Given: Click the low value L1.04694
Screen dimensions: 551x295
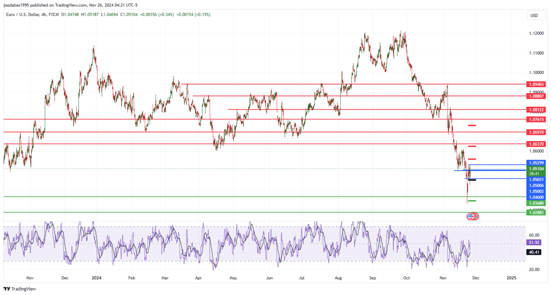Looking at the screenshot, I should (x=110, y=14).
